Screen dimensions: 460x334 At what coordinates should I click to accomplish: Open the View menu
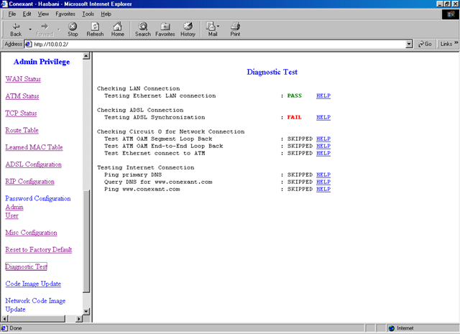click(x=43, y=14)
